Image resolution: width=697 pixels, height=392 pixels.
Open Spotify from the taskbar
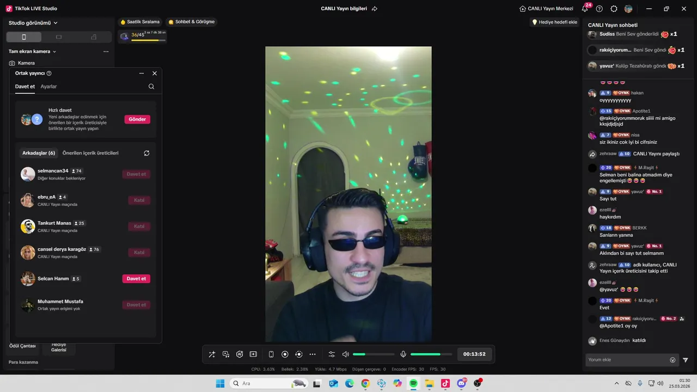(x=413, y=383)
